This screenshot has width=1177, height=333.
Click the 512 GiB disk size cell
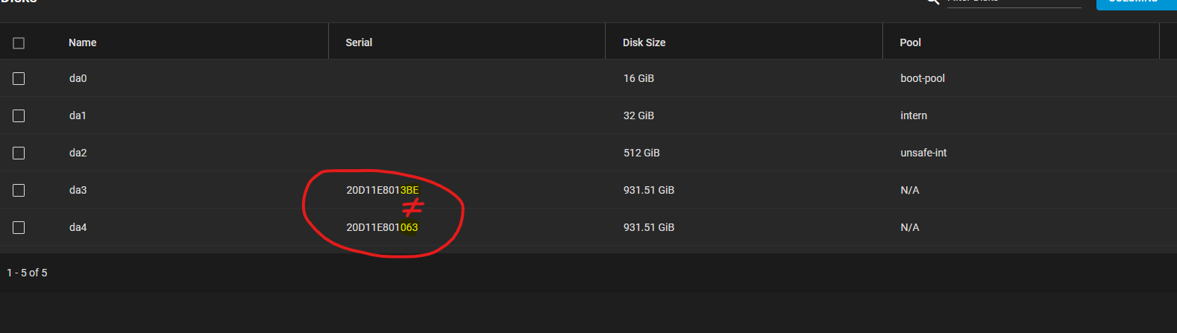coord(641,153)
